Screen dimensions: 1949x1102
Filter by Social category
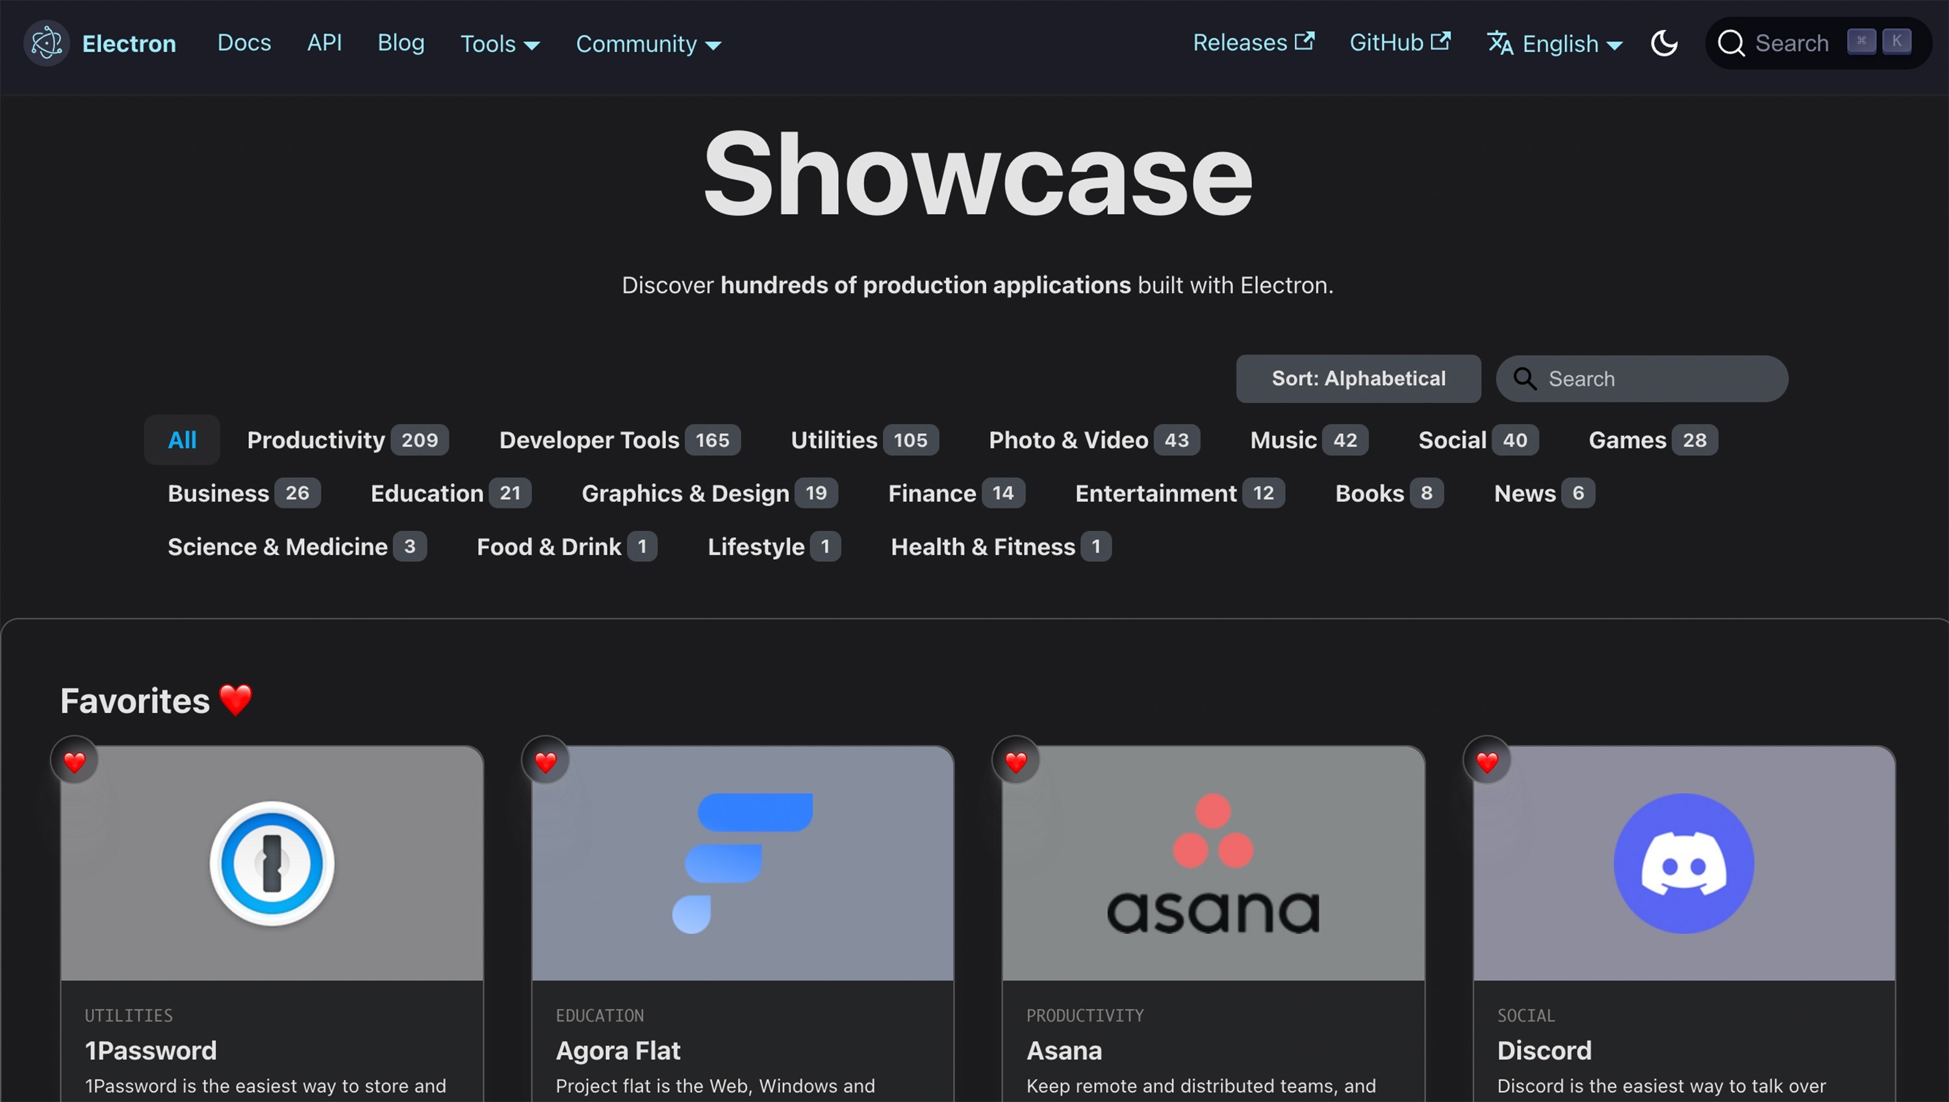click(x=1478, y=440)
